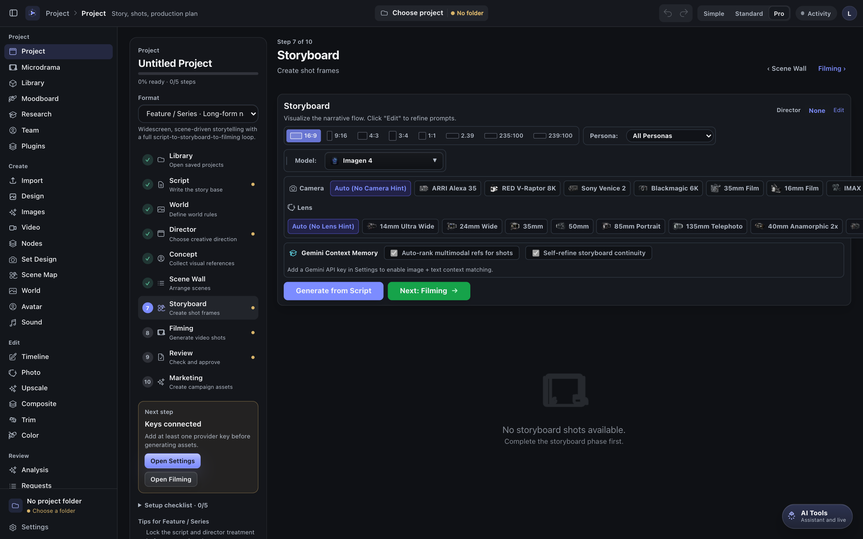Toggle Auto-rank multimodal refs checkbox
The height and width of the screenshot is (539, 863).
[394, 253]
